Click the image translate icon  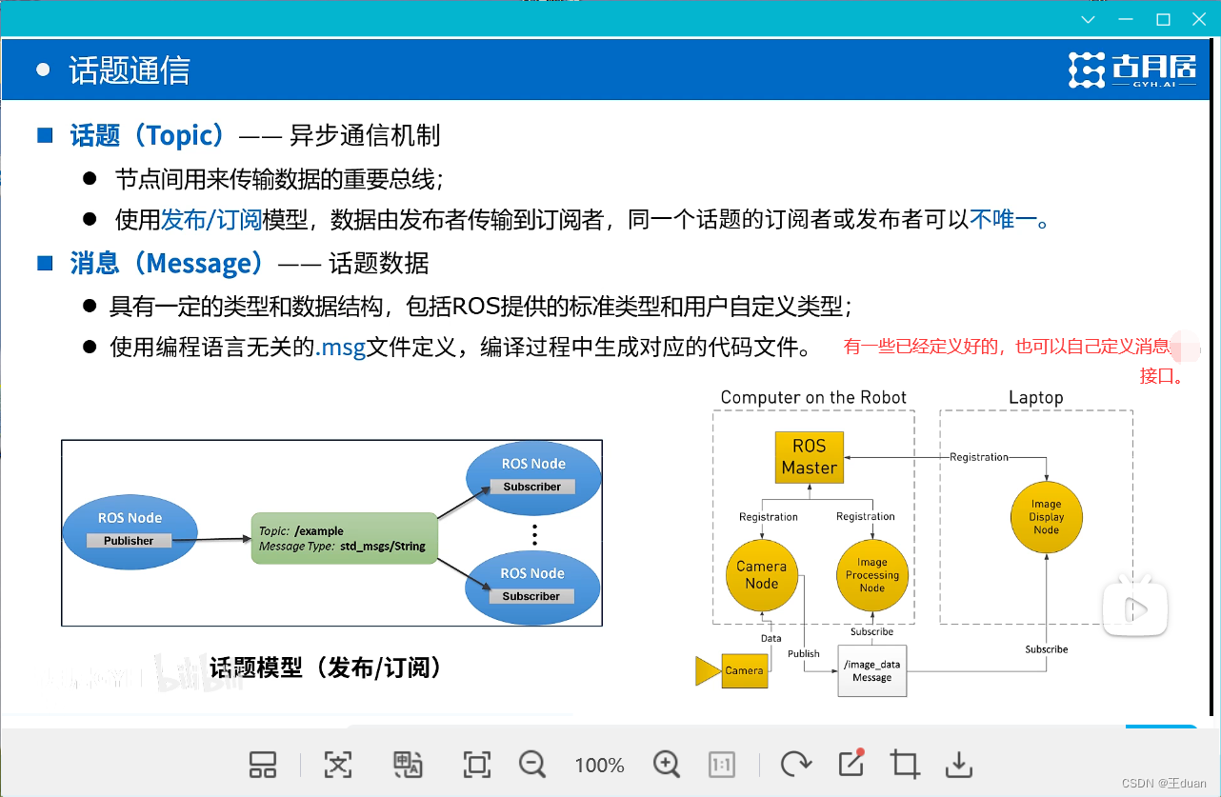click(x=408, y=765)
